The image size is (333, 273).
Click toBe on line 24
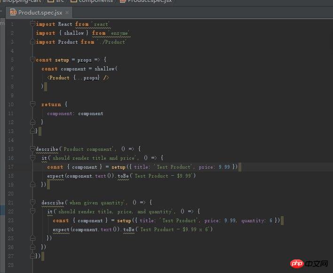coord(129,229)
